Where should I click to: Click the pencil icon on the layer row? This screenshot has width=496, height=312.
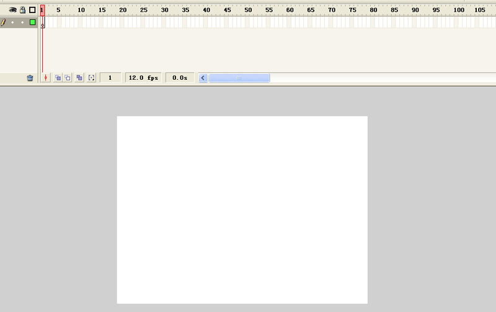click(3, 22)
